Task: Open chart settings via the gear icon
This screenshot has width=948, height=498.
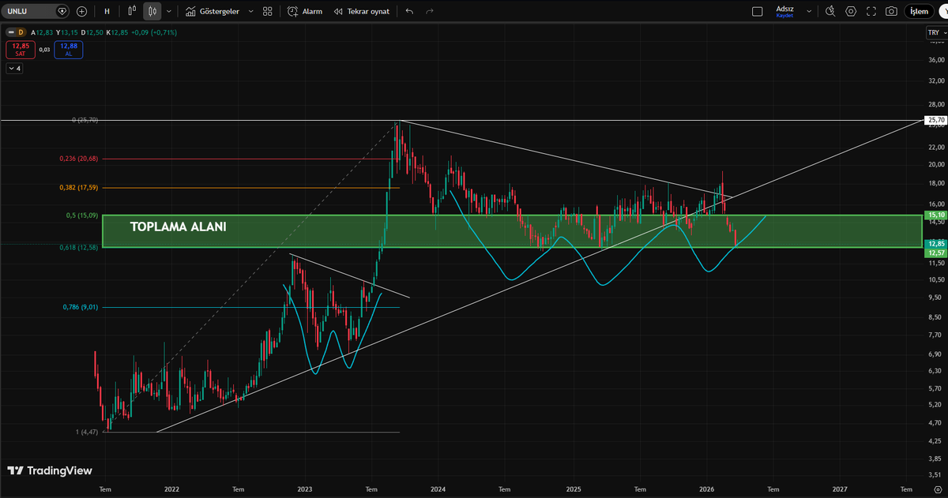Action: point(851,11)
